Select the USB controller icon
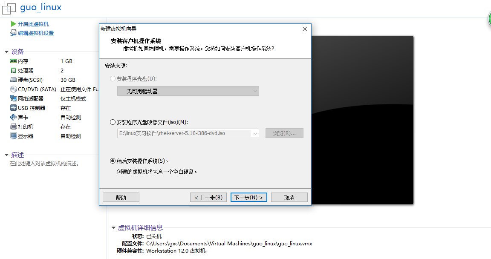The height and width of the screenshot is (259, 491). pos(14,108)
